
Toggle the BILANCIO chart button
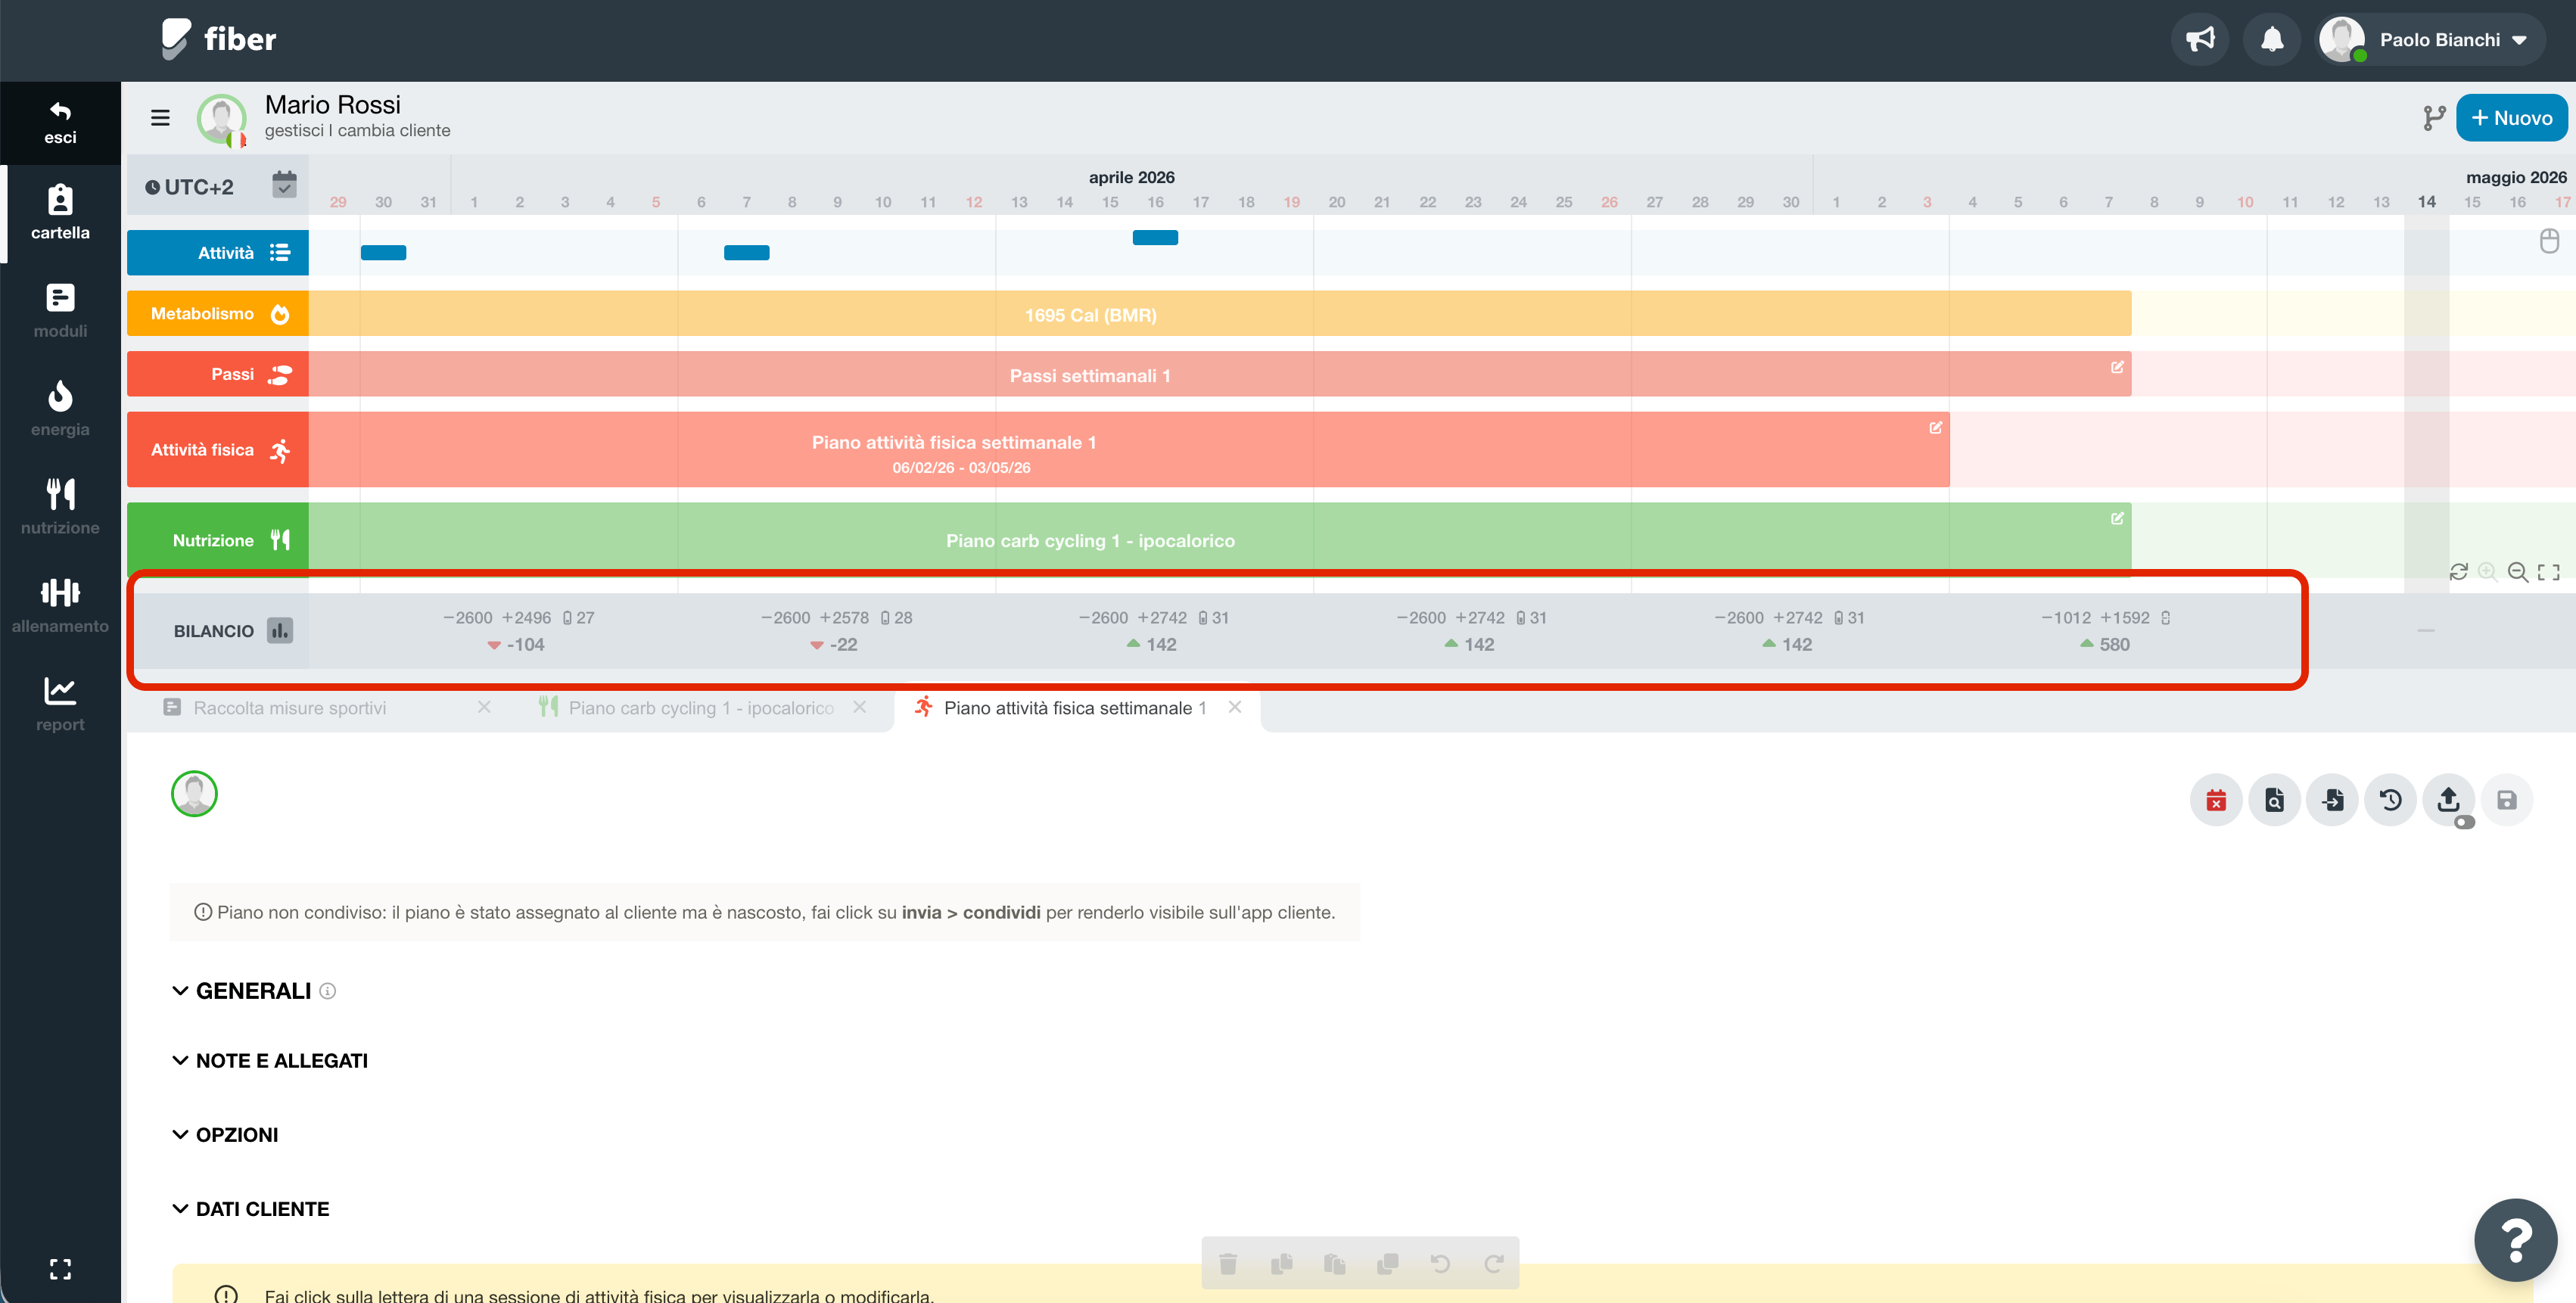click(x=280, y=631)
